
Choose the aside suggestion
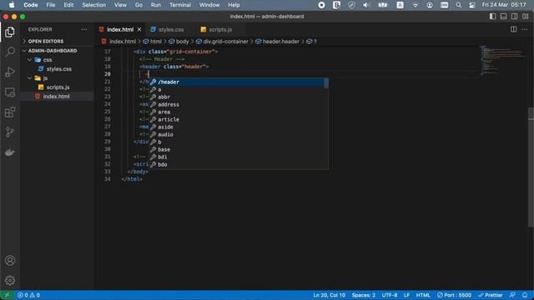(x=238, y=127)
